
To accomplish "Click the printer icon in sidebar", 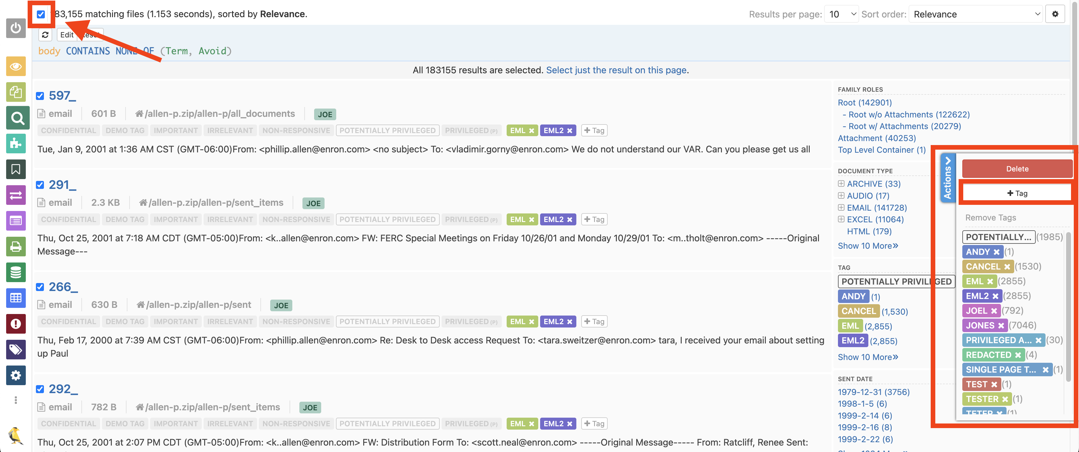I will [15, 247].
